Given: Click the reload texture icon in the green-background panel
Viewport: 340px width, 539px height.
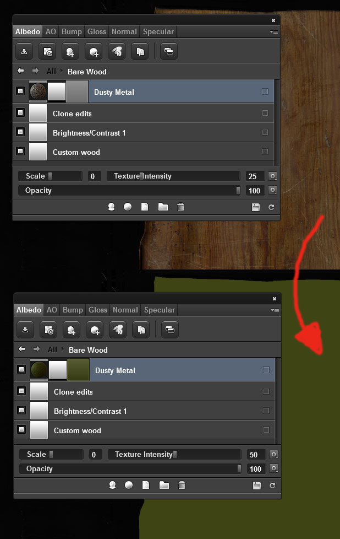Looking at the screenshot, I should pyautogui.click(x=48, y=330).
